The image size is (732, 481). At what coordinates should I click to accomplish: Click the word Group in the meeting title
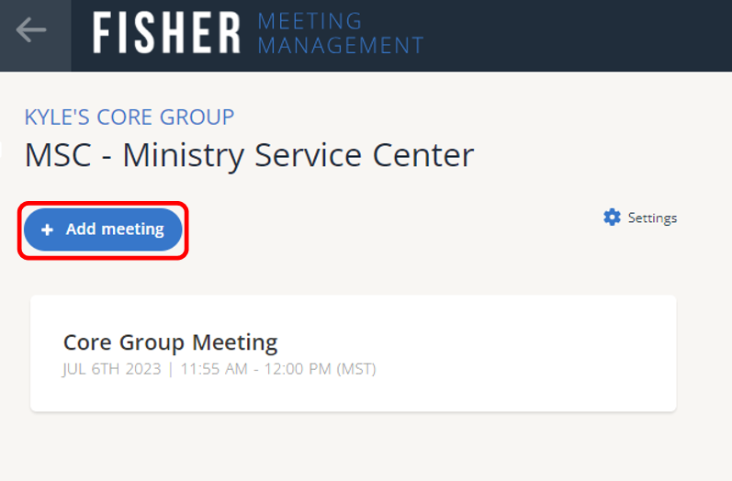155,342
